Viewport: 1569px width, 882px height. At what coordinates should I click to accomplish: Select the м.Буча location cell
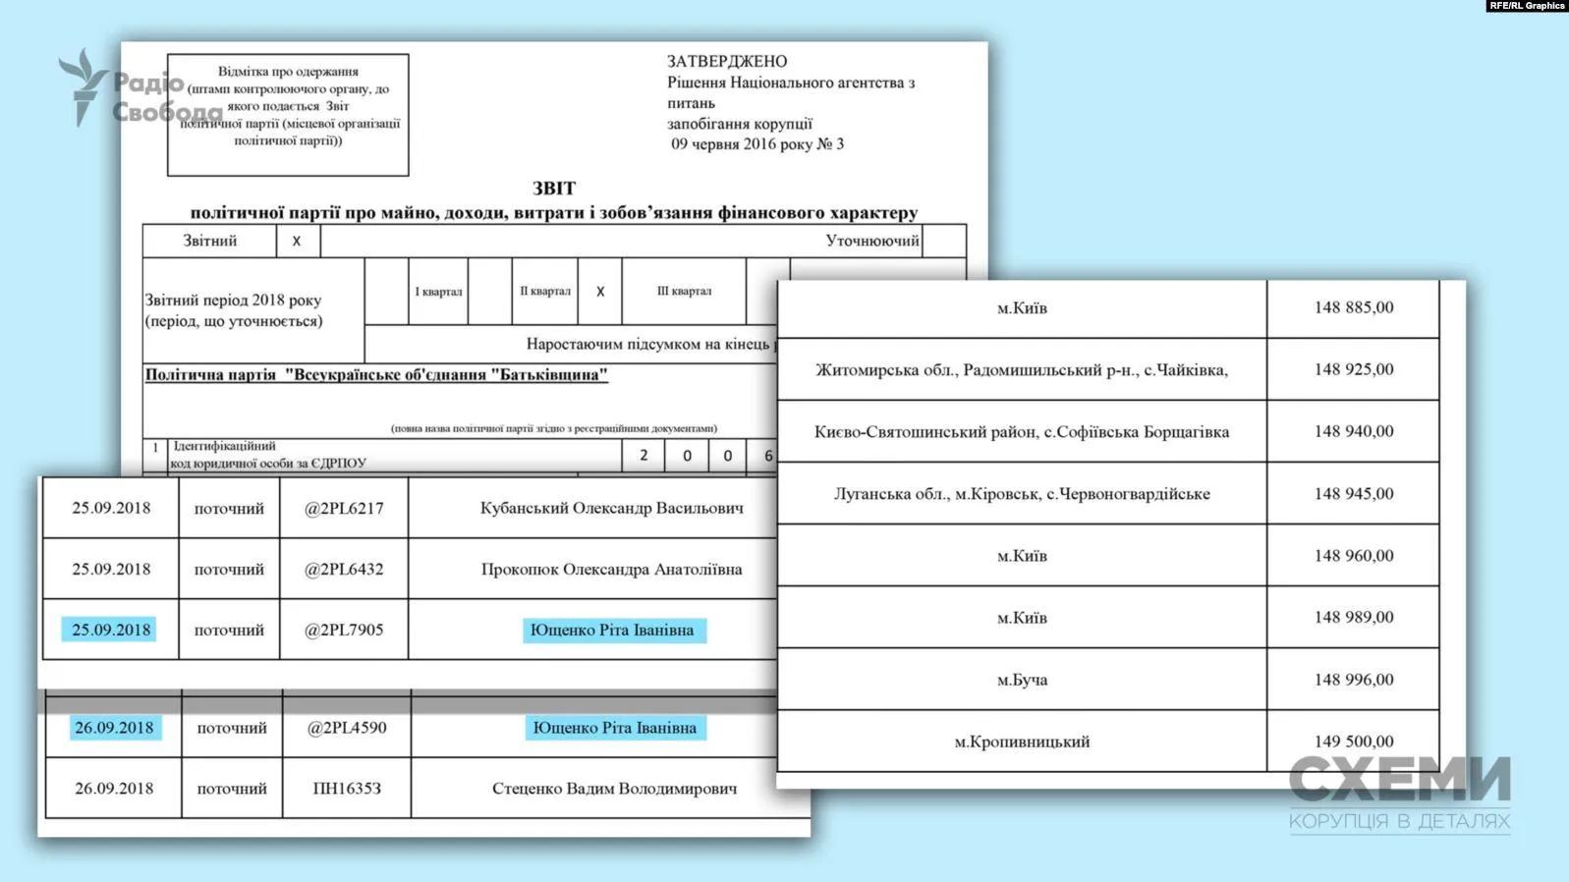tap(1022, 680)
